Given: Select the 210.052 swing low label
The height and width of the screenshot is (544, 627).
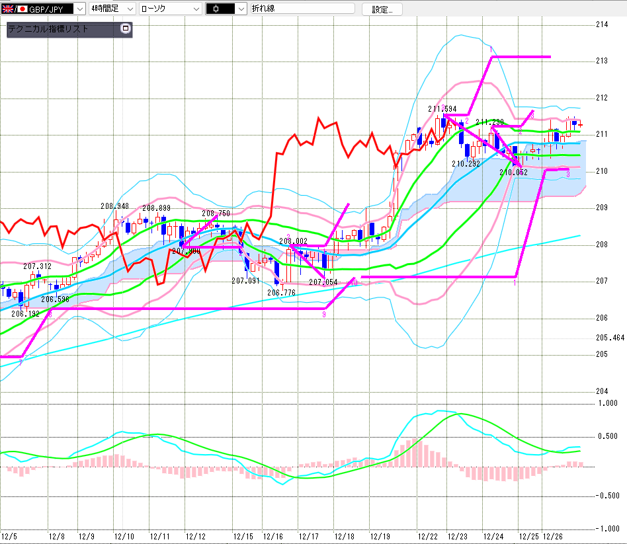Looking at the screenshot, I should (x=513, y=172).
